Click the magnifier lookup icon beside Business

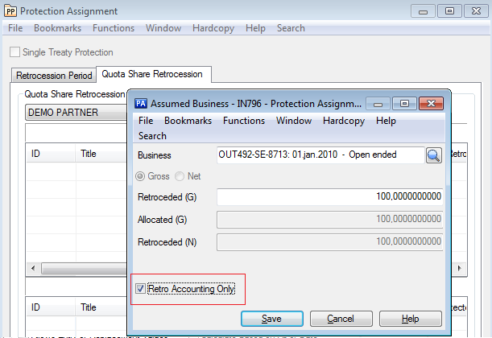coord(433,155)
